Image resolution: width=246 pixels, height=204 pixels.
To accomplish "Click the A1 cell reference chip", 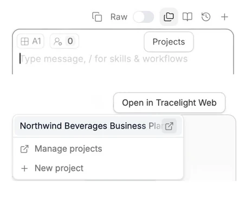I will click(x=30, y=41).
